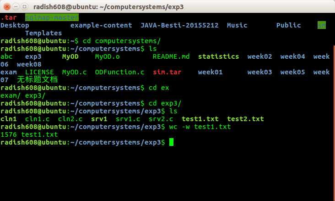This screenshot has height=201, width=335.
Task: Select the srv1.c file name
Action: 128,119
